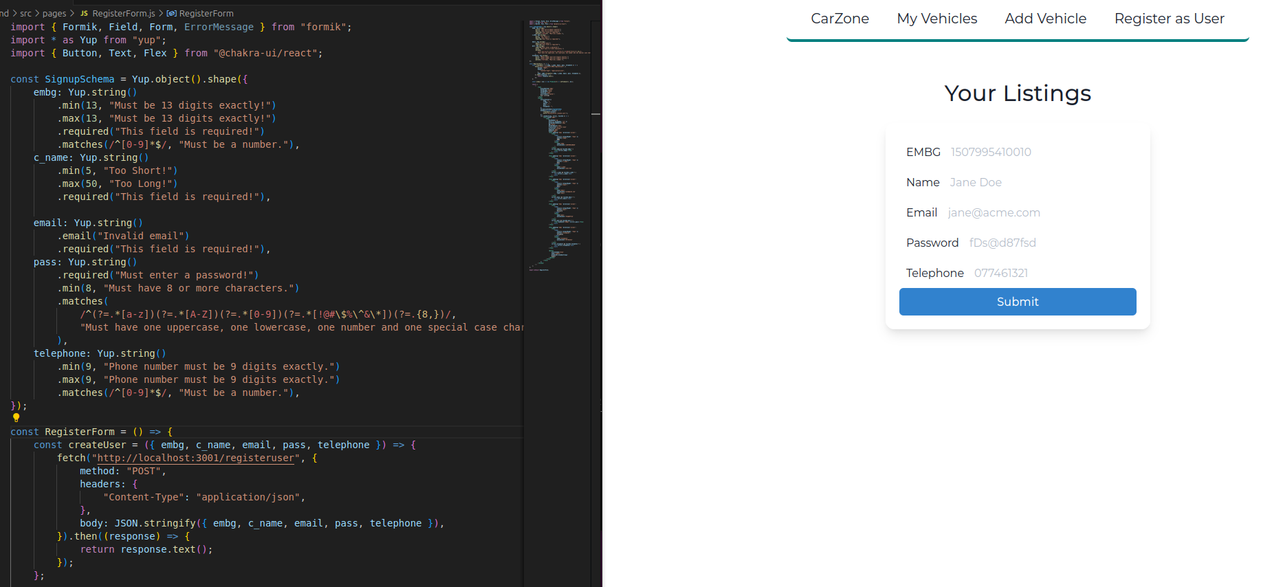Focus the EMBG input field
Image resolution: width=1272 pixels, height=587 pixels.
coord(1038,152)
